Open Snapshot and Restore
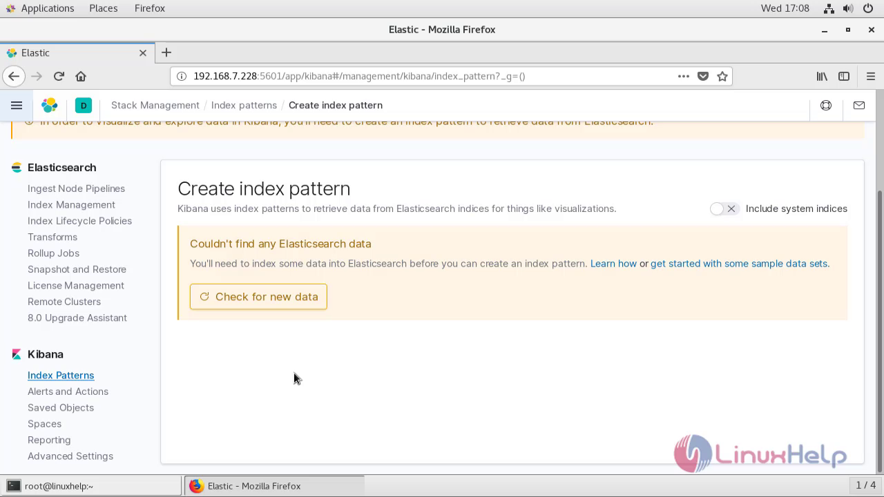Image resolution: width=884 pixels, height=497 pixels. tap(77, 269)
